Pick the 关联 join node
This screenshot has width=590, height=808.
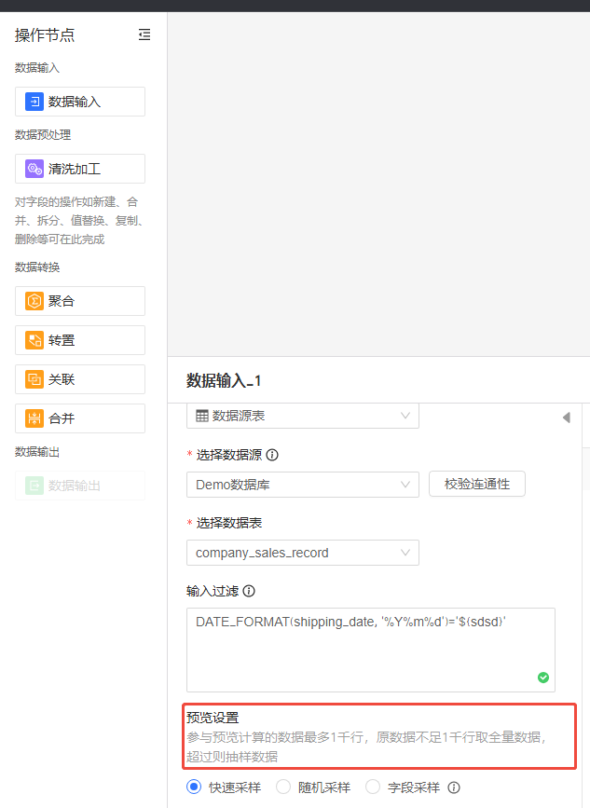coord(80,379)
